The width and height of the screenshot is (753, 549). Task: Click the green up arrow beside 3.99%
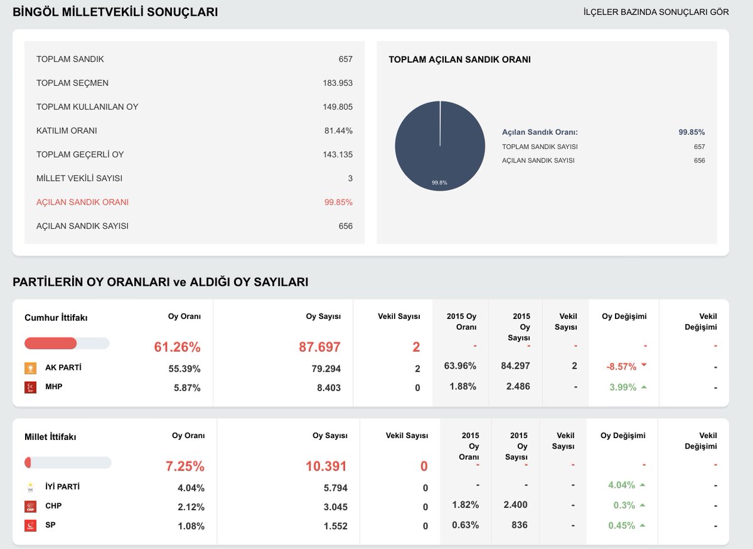coord(644,387)
